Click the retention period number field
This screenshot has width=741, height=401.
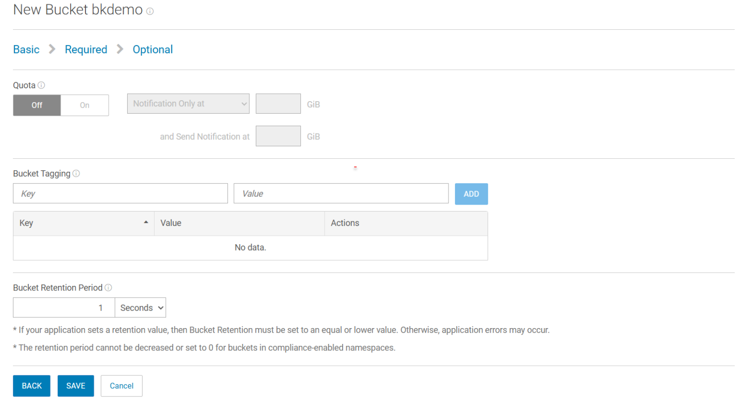[x=64, y=308]
